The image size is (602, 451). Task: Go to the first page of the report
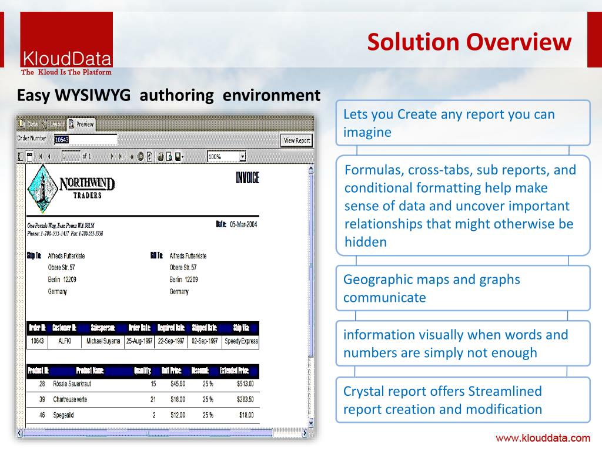41,156
